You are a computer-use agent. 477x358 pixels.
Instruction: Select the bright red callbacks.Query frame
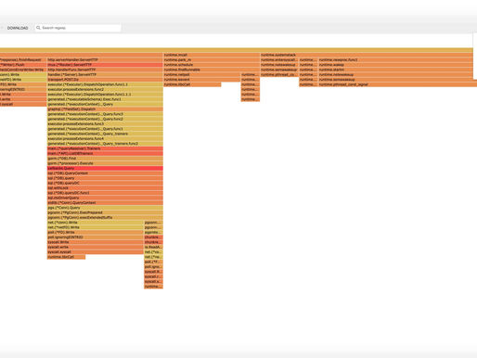105,169
